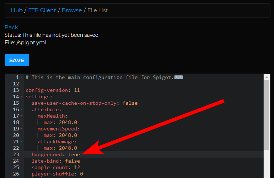Go to FTP Client breadcrumb
The image size is (274, 178).
tap(42, 10)
